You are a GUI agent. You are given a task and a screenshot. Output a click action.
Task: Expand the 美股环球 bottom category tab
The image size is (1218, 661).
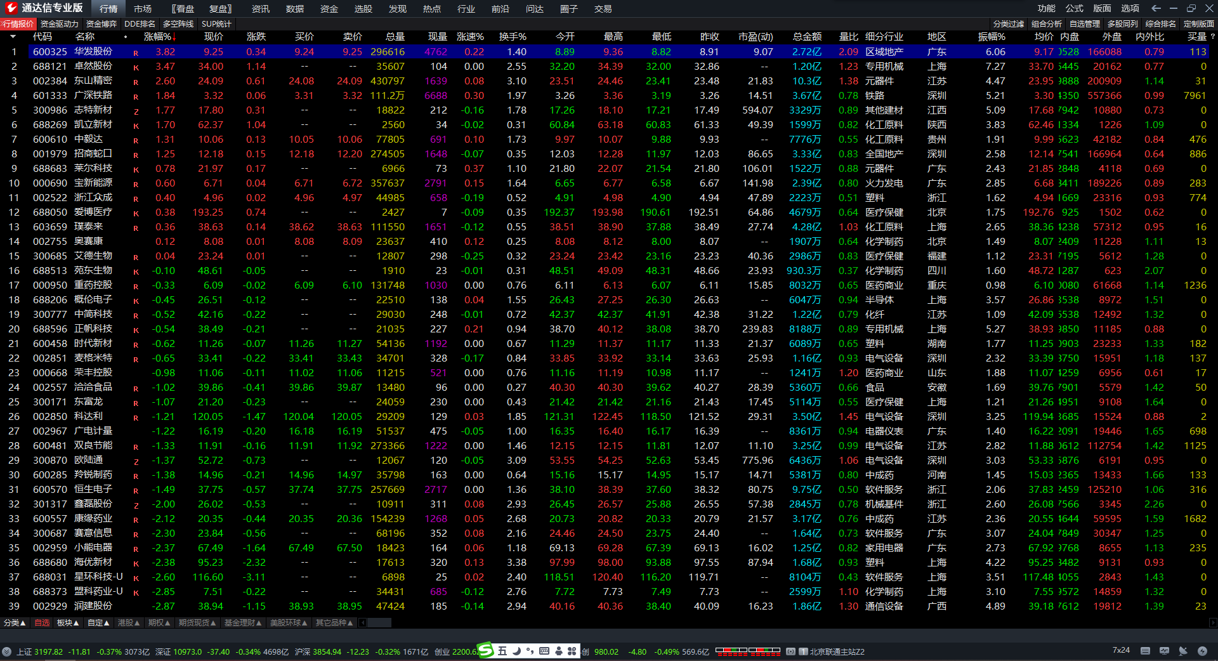289,622
